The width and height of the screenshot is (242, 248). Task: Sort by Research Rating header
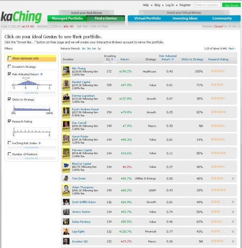(x=218, y=59)
